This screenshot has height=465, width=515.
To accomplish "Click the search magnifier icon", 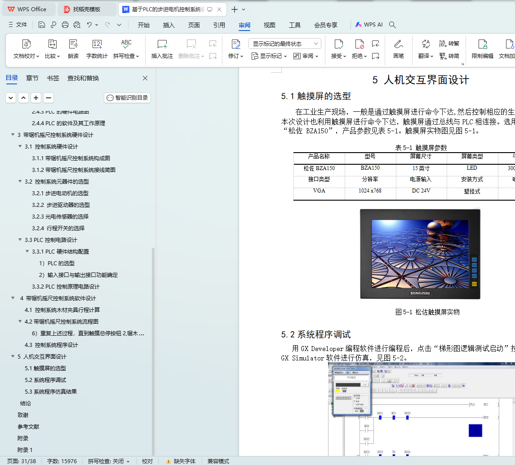I will [392, 25].
